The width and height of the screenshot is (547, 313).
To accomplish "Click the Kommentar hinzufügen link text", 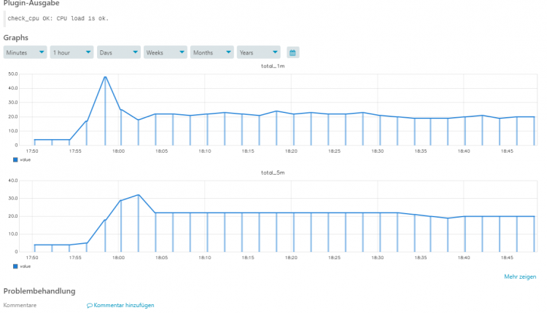I will (x=124, y=305).
